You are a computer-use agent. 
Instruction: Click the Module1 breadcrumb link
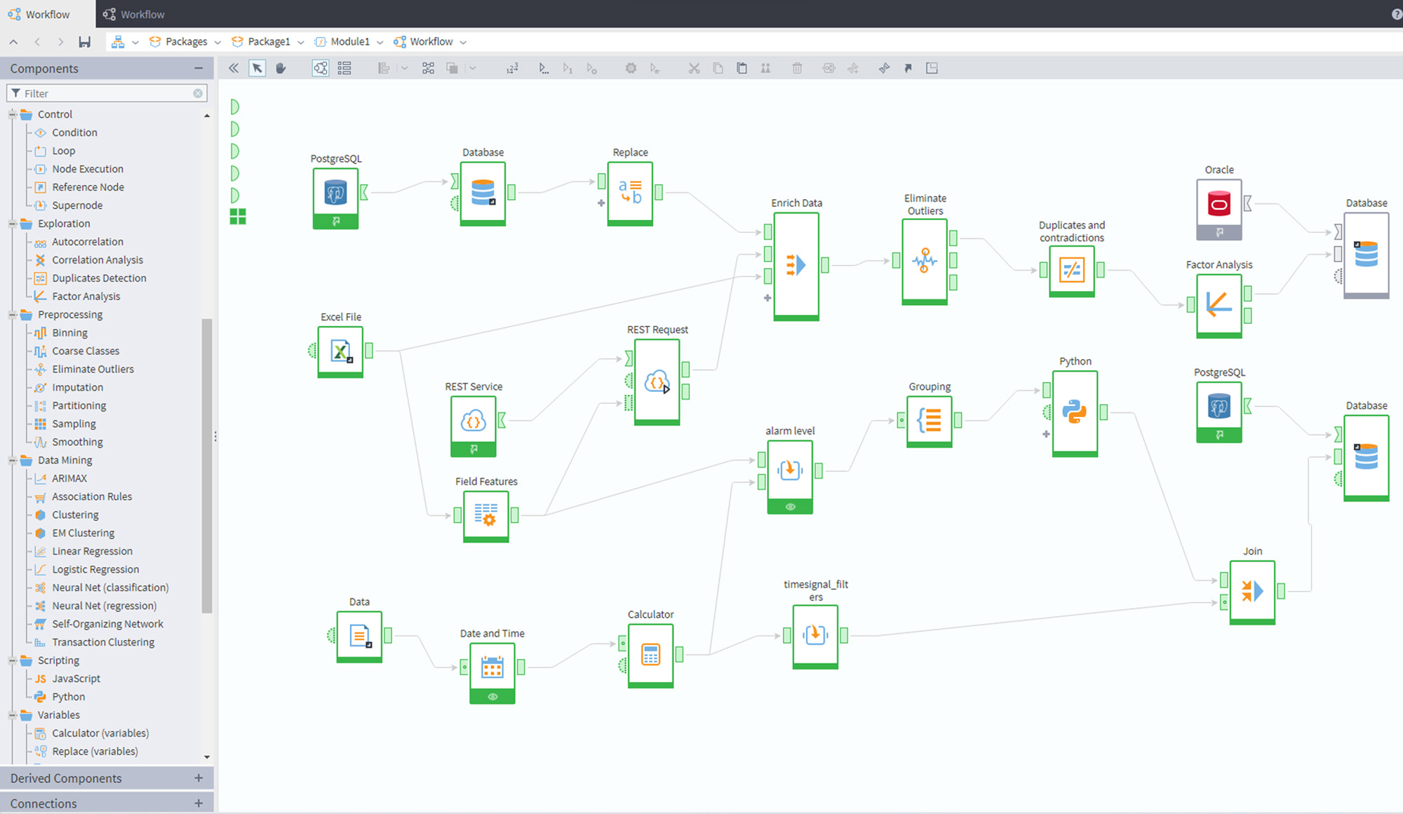(349, 42)
